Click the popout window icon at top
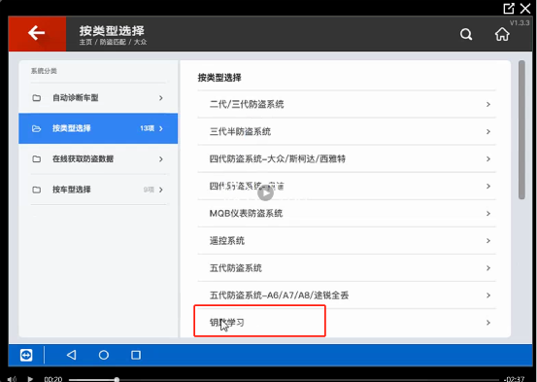Viewport: 537px width, 382px height. pyautogui.click(x=509, y=8)
